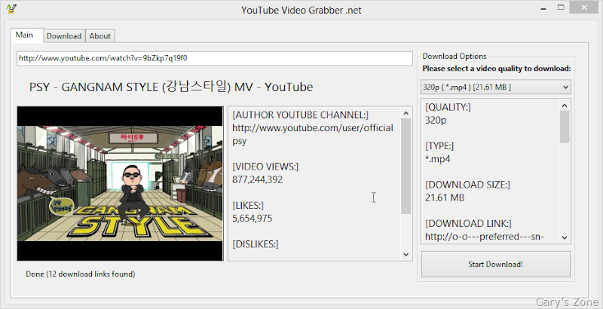Switch to the Main tab
Image resolution: width=603 pixels, height=309 pixels.
point(27,35)
